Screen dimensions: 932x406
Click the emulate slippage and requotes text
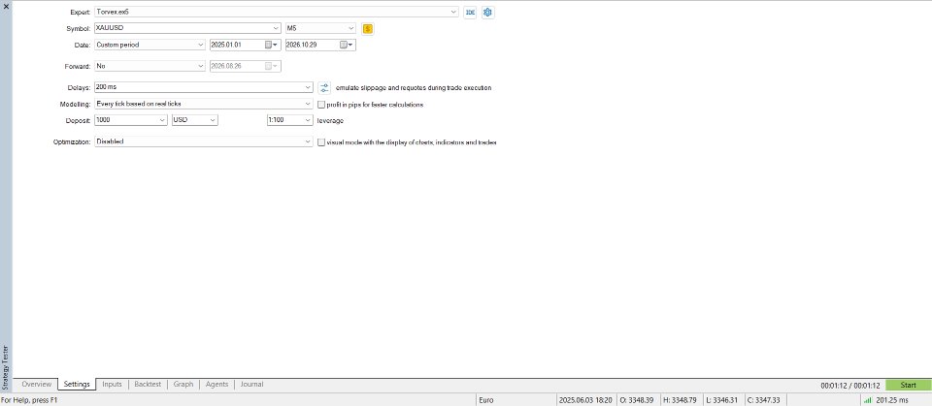(414, 88)
